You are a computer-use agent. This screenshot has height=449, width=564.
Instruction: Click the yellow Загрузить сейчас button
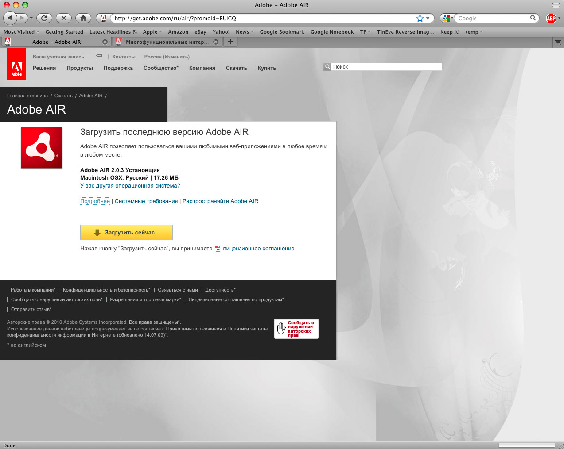point(126,233)
